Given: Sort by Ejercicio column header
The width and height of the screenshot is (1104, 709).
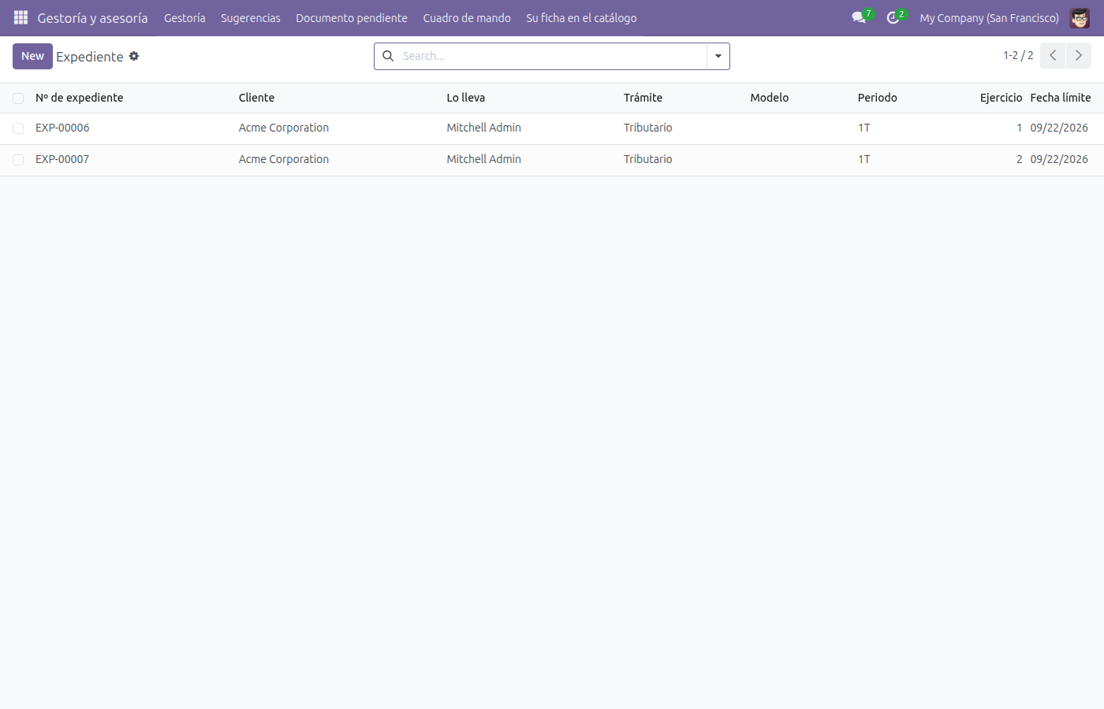Looking at the screenshot, I should pyautogui.click(x=1001, y=98).
